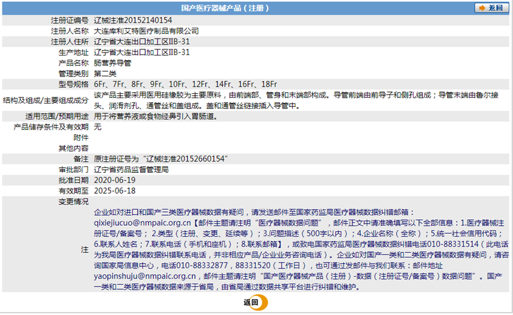
Task: Select approving department 辽宁省药品监督管理局
Action: coord(131,169)
